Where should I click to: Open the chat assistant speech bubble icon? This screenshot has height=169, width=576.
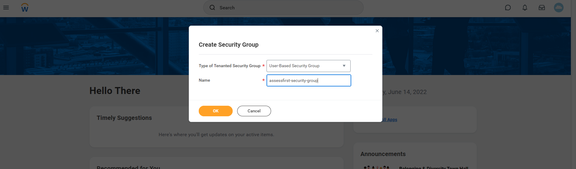[508, 8]
